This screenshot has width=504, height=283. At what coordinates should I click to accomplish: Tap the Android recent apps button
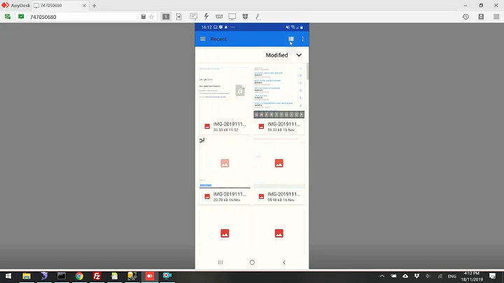coord(220,263)
